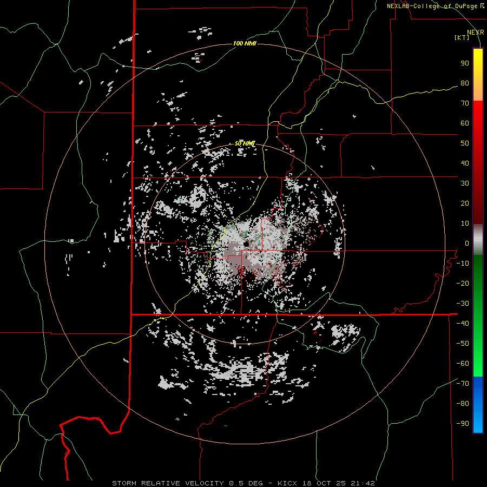This screenshot has height=487, width=487.
Task: Click the KICX station identifier in caption
Action: coord(287,483)
